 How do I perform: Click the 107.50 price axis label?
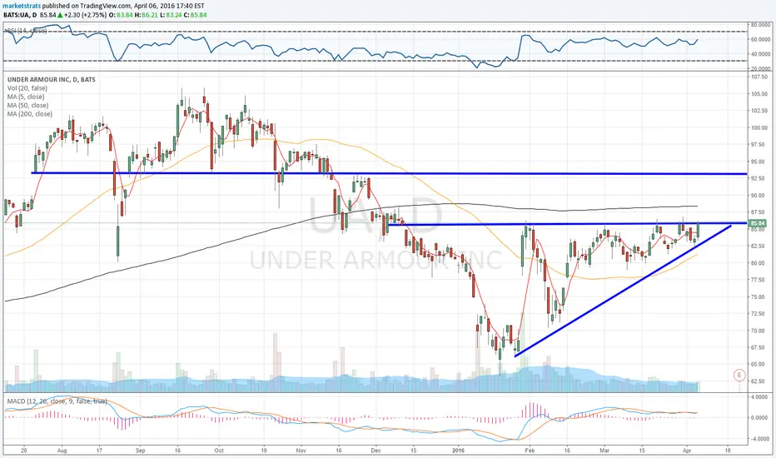[x=759, y=77]
